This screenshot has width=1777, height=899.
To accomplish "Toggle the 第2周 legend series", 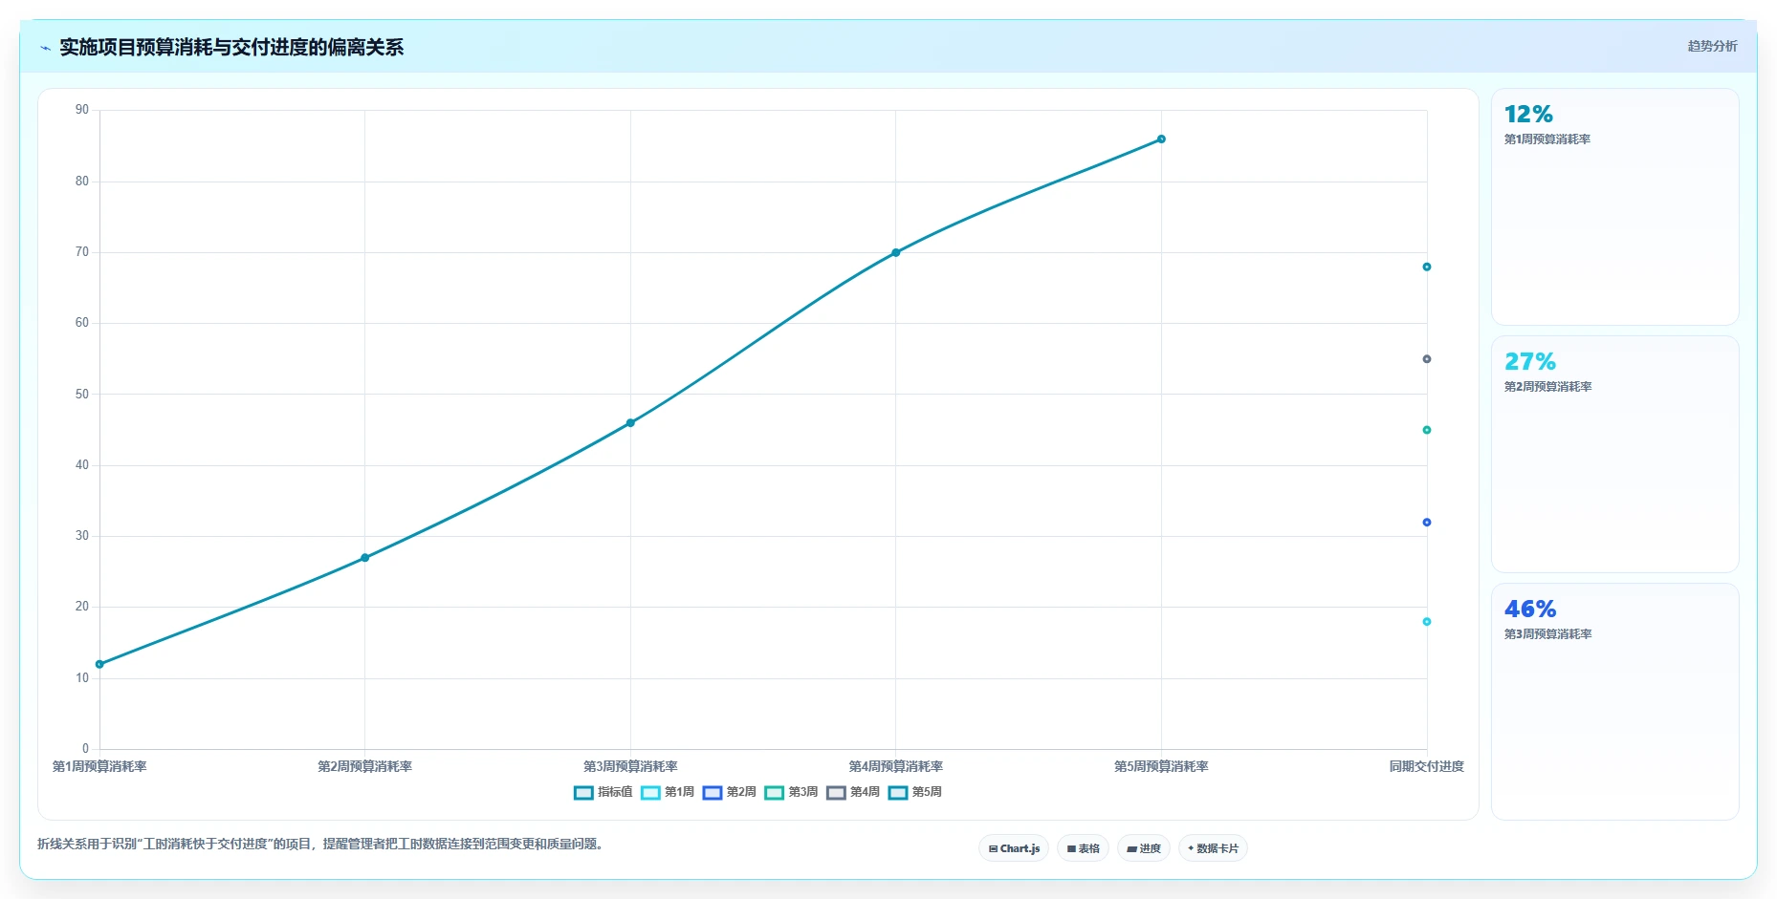I will tap(730, 792).
